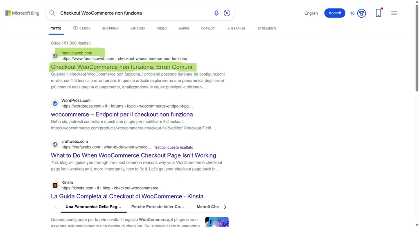The image size is (419, 227).
Task: Open the WordPress Endpoint checkout result
Action: (x=122, y=115)
